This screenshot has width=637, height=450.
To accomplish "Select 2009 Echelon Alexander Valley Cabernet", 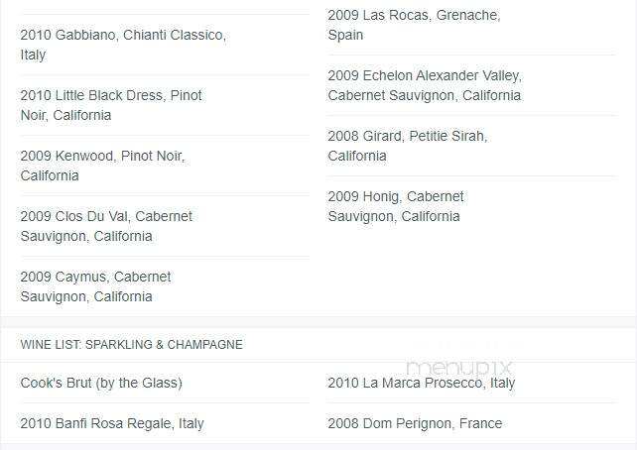I will 425,85.
